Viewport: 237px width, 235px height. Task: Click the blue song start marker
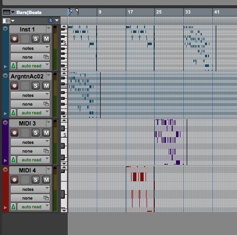click(x=70, y=12)
